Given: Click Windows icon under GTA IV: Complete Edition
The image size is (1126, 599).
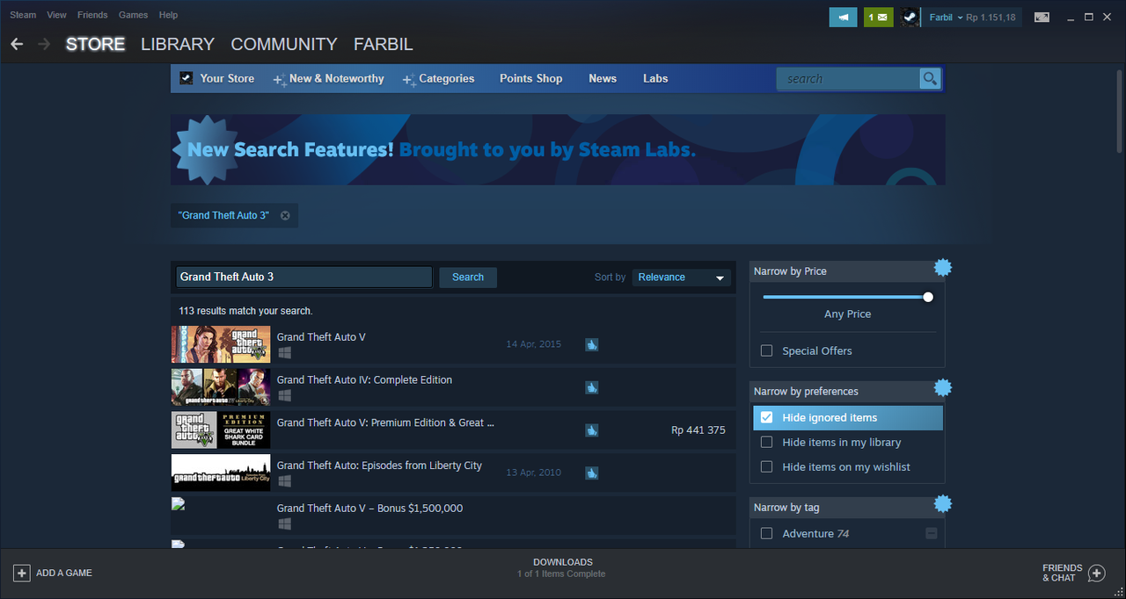Looking at the screenshot, I should 284,395.
